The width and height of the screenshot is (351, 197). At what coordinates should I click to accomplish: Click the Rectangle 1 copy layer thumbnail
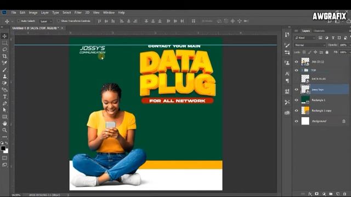click(305, 111)
